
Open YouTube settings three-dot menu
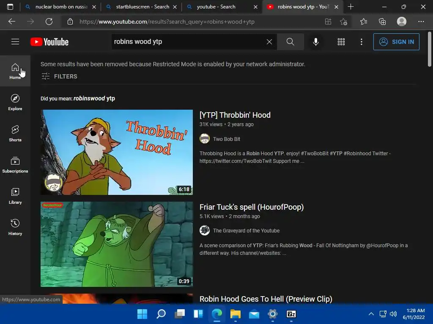pyautogui.click(x=361, y=42)
